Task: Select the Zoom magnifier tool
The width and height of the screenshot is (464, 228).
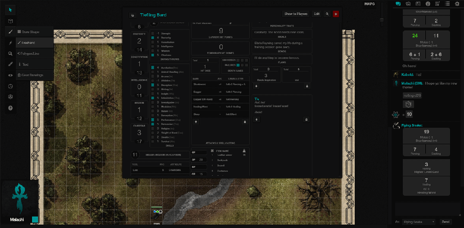Action: 10,54
